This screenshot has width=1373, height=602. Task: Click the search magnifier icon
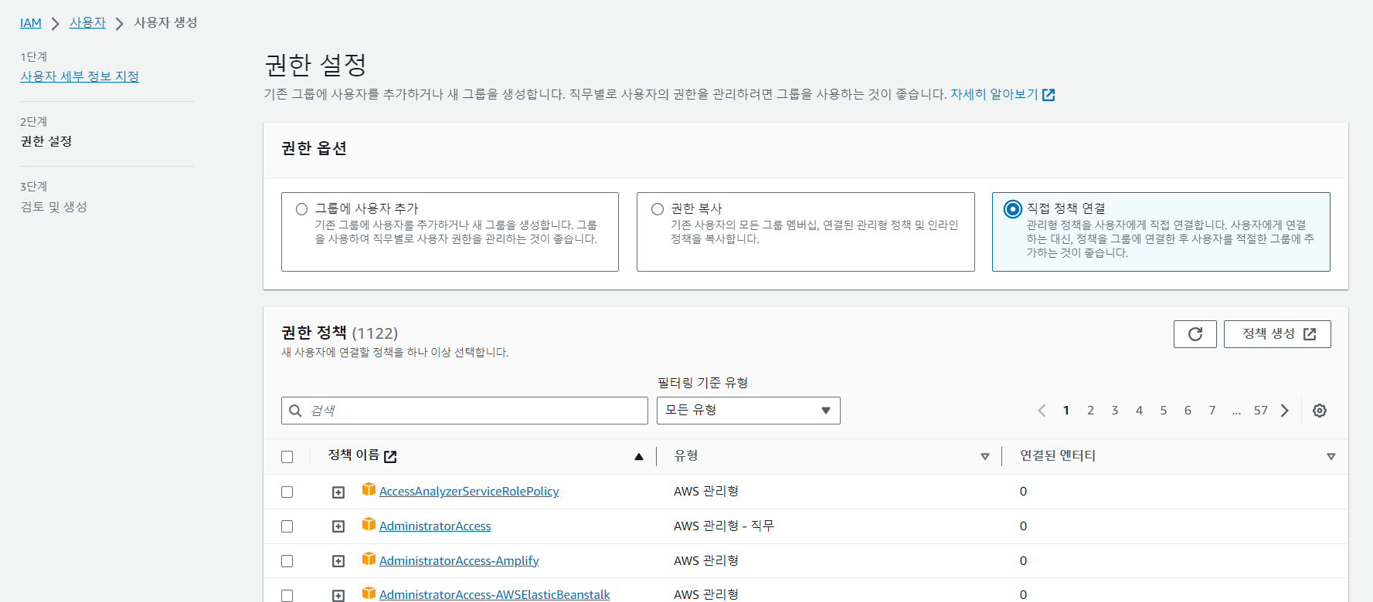(295, 411)
